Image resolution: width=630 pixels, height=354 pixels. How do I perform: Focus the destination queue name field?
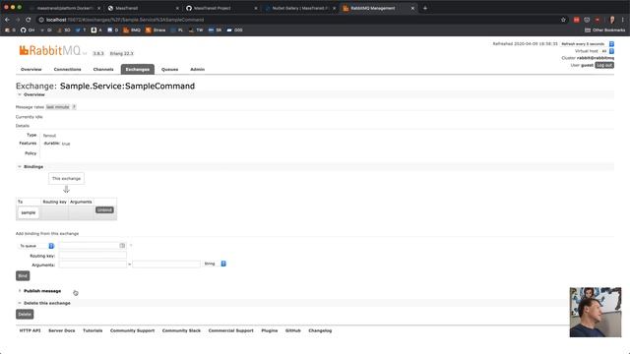[x=93, y=246]
